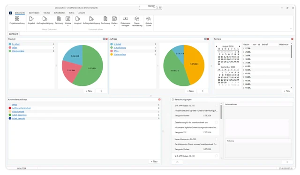Select the Dashboard tab
The image size is (300, 175).
point(14,34)
